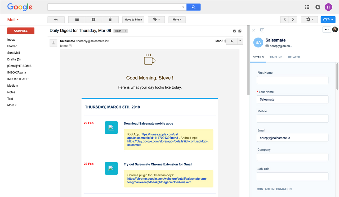Viewport: 339px width, 197px height.
Task: Open the INBOX/Asana label
Action: click(17, 72)
